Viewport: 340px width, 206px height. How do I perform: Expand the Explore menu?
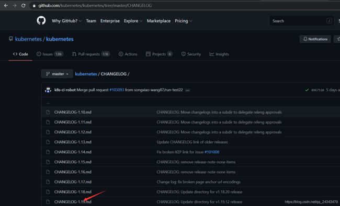coord(133,21)
